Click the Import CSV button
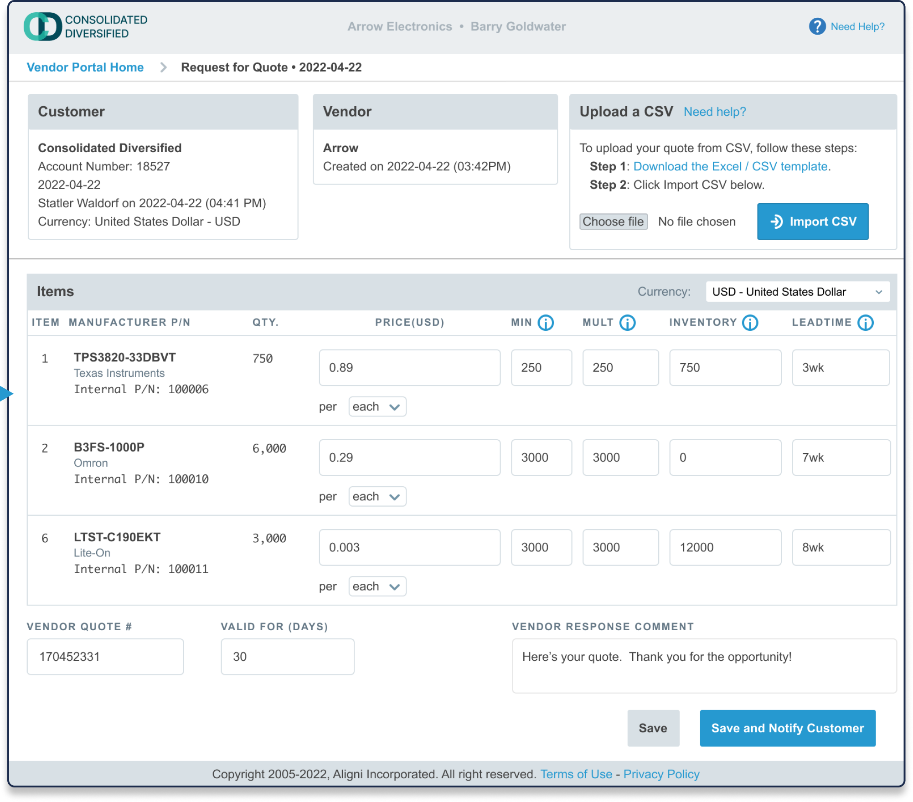913x802 pixels. (x=812, y=221)
